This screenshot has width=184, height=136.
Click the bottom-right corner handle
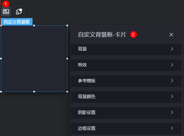(67, 92)
